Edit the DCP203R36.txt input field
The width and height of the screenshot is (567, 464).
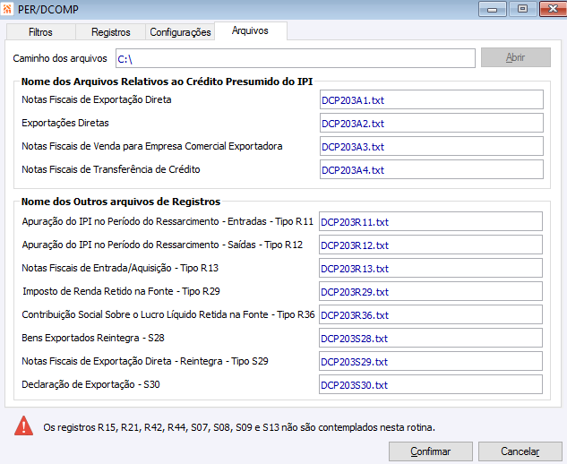pos(431,314)
